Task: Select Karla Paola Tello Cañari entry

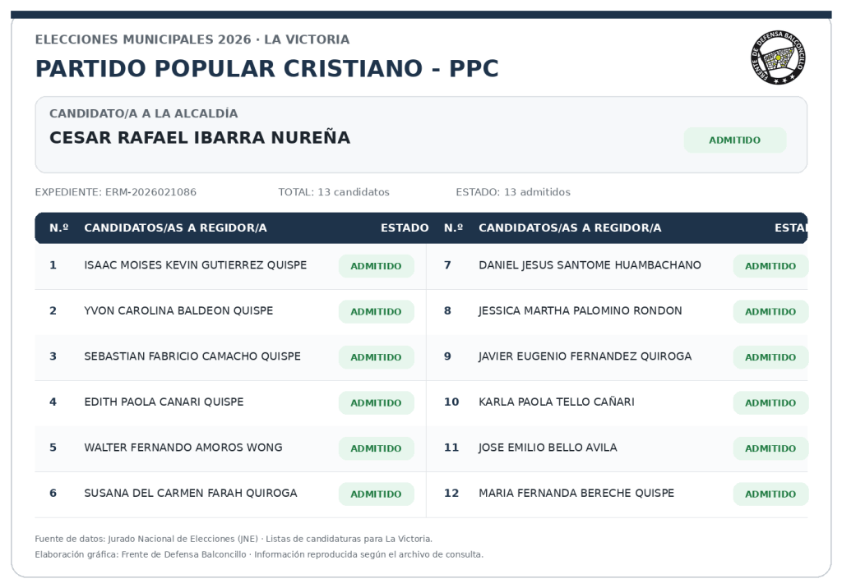Action: click(x=617, y=402)
